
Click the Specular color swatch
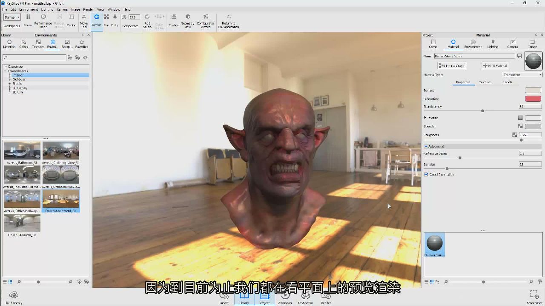tap(533, 126)
